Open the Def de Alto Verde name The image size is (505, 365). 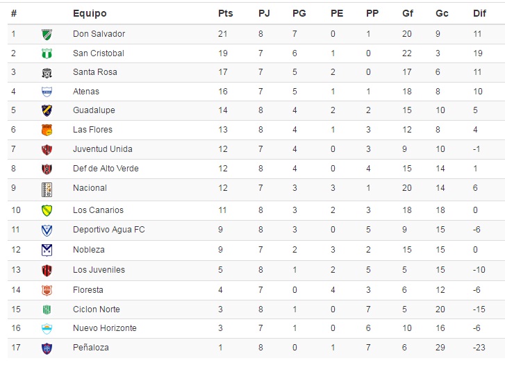point(106,169)
